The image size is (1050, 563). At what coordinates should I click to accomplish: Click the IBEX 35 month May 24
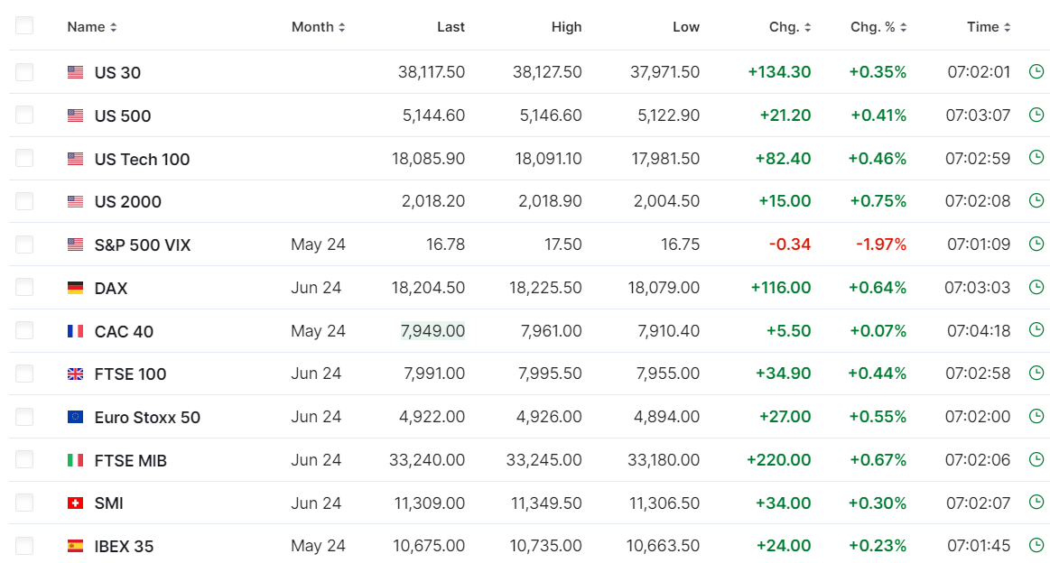(318, 546)
